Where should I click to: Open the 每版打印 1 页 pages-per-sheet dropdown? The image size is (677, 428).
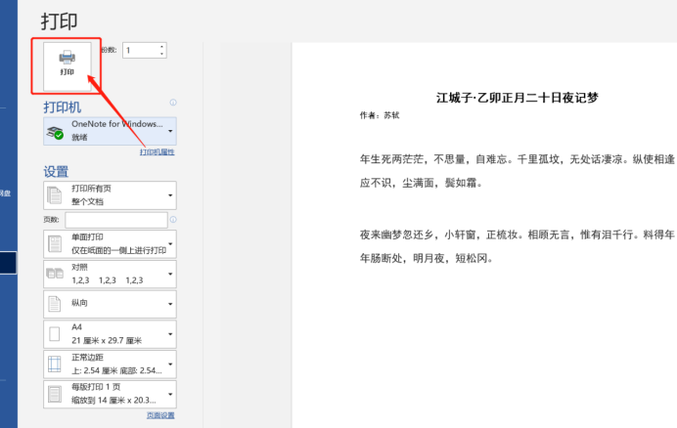pyautogui.click(x=111, y=394)
